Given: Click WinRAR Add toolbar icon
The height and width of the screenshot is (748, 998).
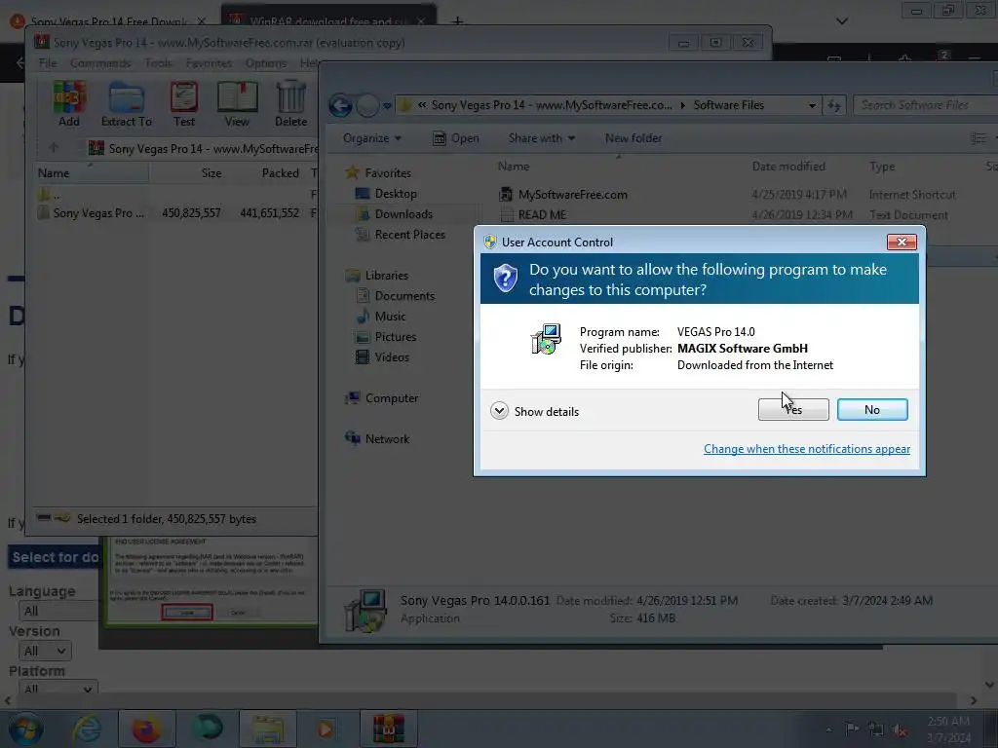Looking at the screenshot, I should click(69, 104).
